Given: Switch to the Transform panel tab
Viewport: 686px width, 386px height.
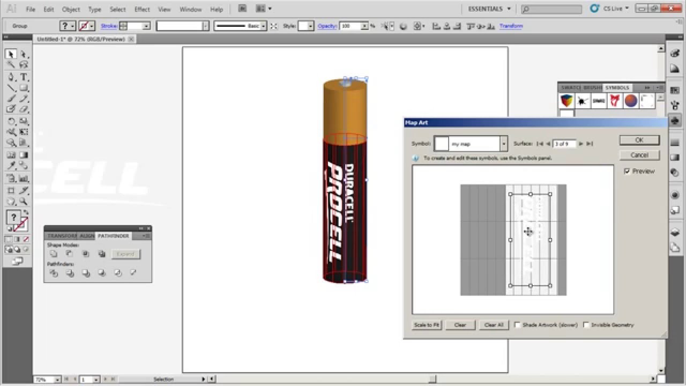Looking at the screenshot, I should [x=62, y=236].
